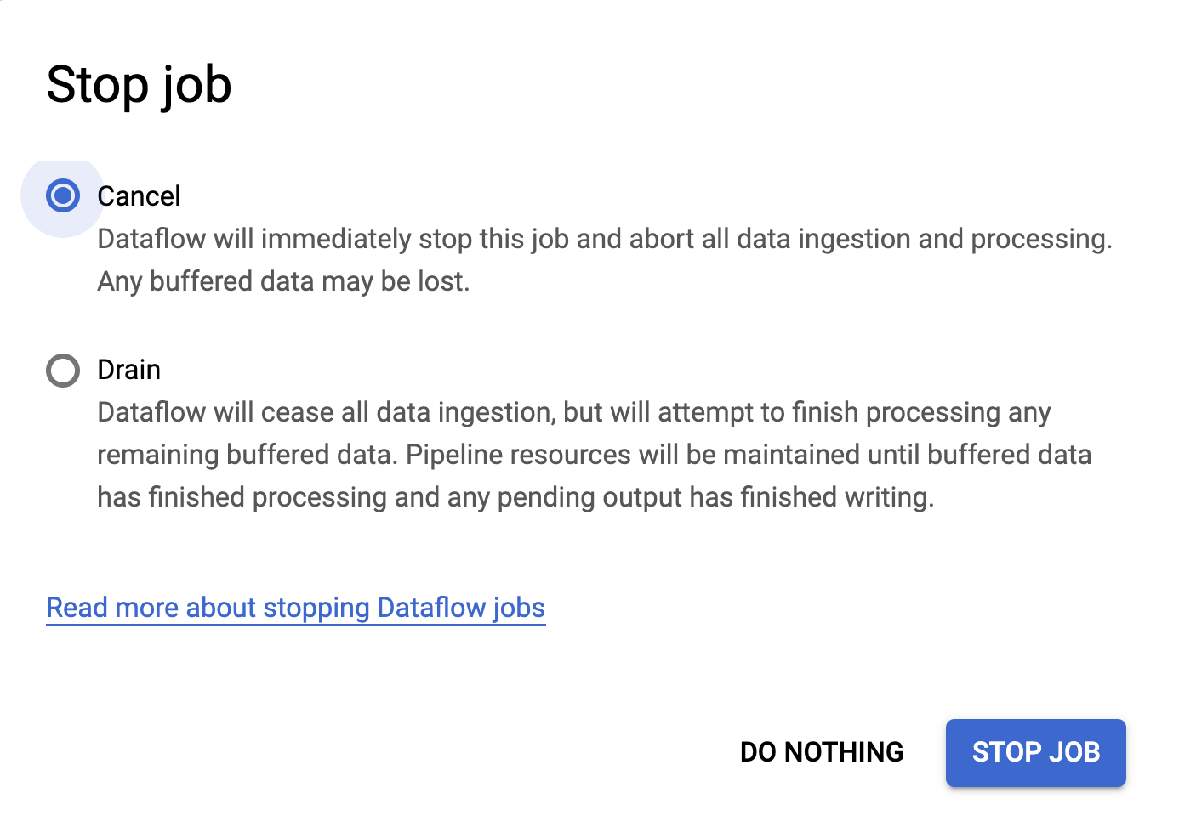
Task: Click the Stop job dialog title
Action: tap(139, 84)
